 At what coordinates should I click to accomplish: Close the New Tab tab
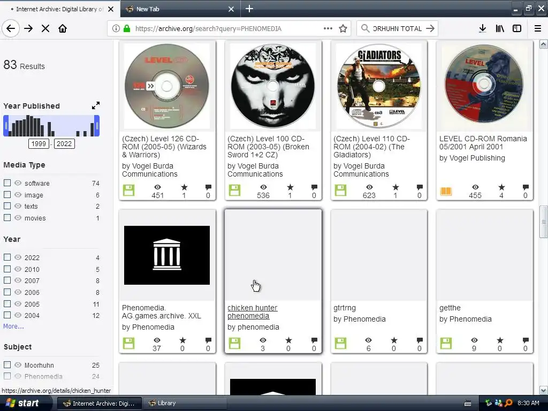[231, 9]
